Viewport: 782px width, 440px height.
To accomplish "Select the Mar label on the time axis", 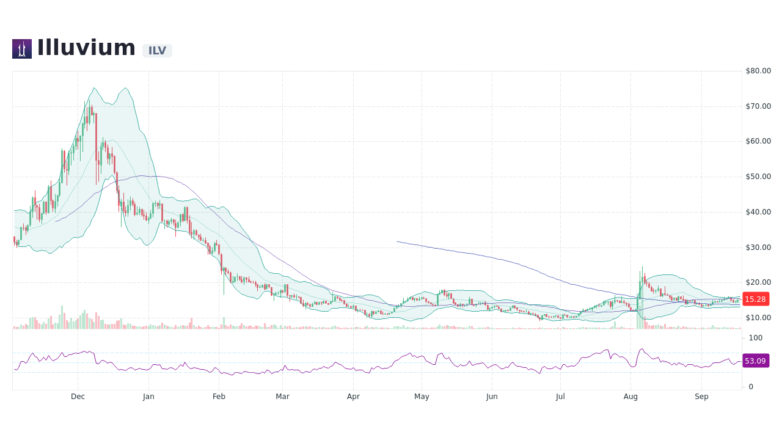I will click(282, 396).
